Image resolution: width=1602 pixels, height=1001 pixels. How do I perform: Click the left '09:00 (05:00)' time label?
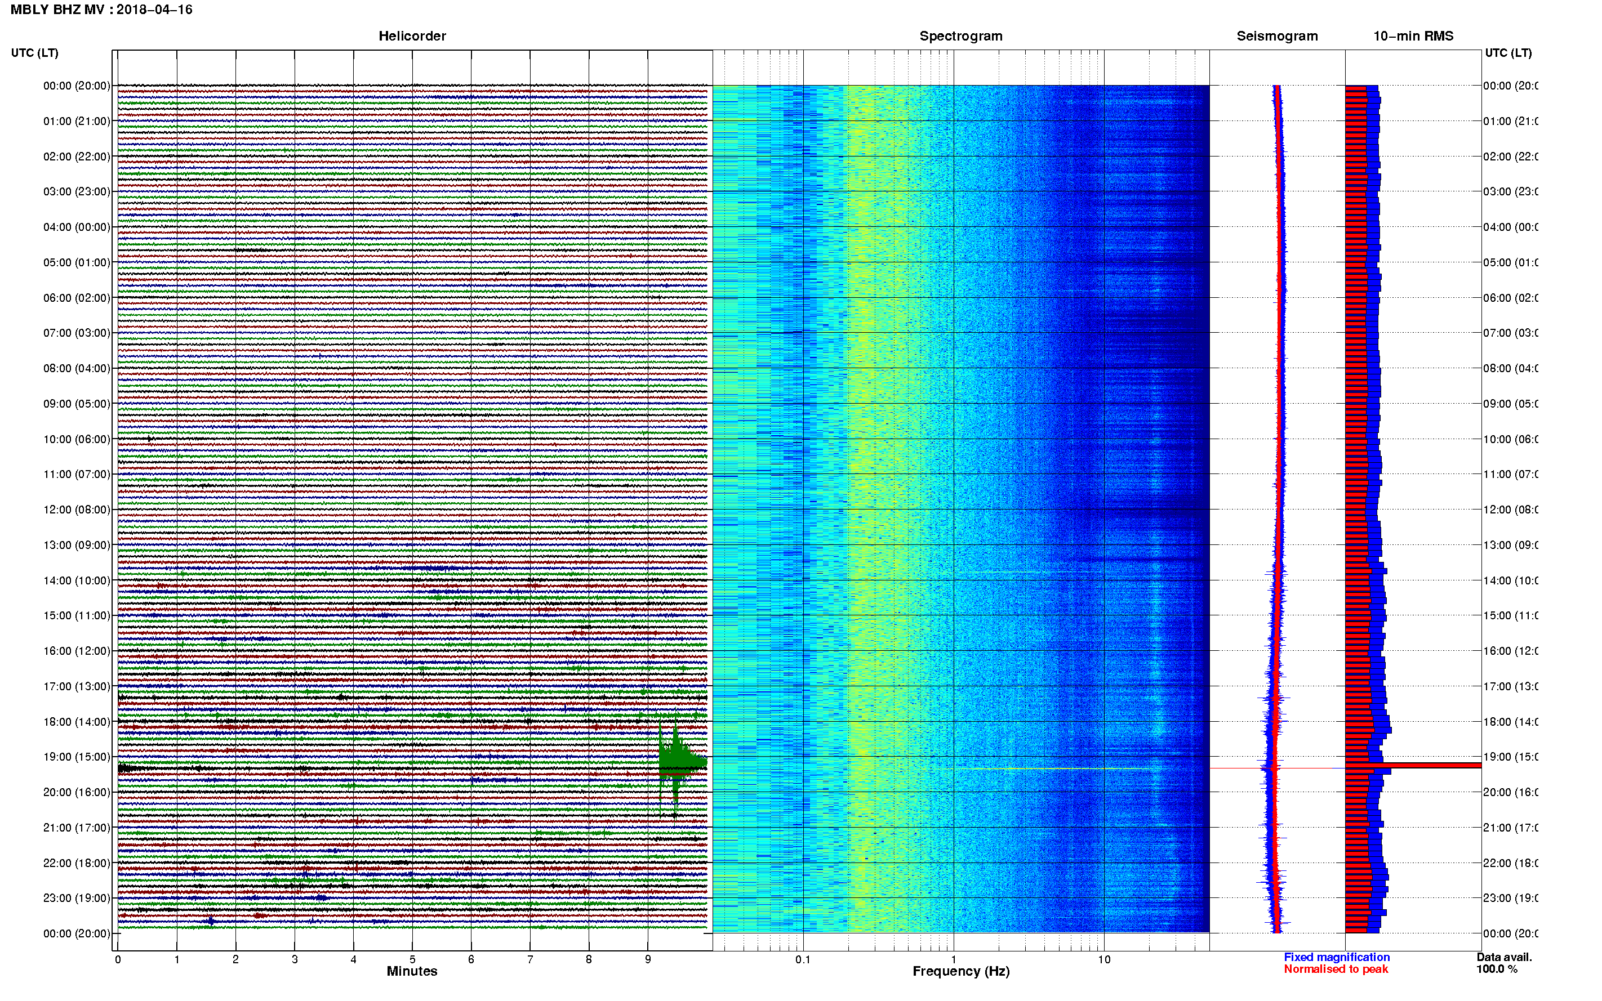pyautogui.click(x=77, y=404)
